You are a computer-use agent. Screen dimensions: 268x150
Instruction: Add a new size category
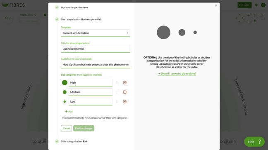[x=69, y=112]
